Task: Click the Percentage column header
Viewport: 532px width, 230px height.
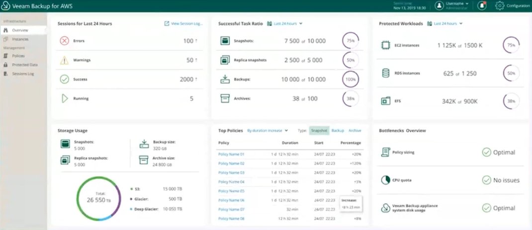Action: (351, 143)
